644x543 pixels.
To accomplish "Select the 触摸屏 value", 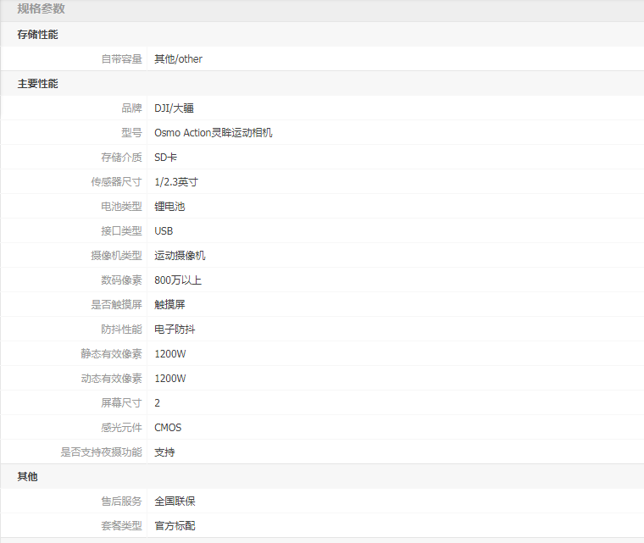I will (169, 305).
